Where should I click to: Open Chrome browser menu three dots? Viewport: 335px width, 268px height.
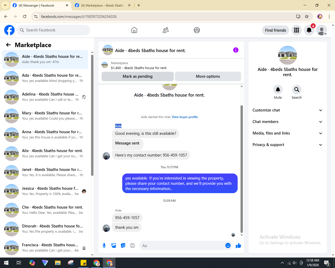click(x=329, y=16)
